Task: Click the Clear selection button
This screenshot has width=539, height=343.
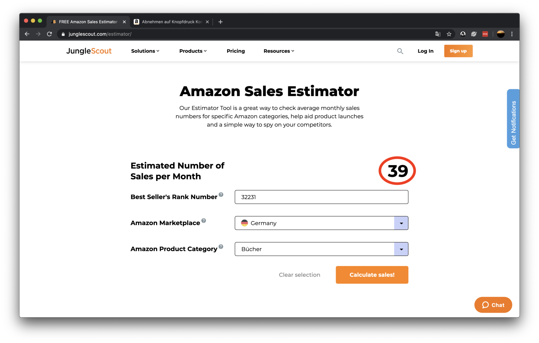Action: pos(299,275)
